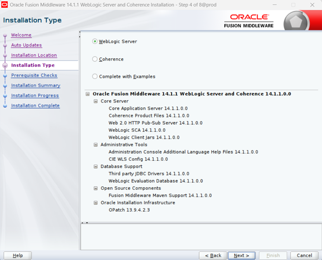322x260 pixels.
Task: Select Web 2.0 HTTP Pub-Sub Server row
Action: coord(156,123)
